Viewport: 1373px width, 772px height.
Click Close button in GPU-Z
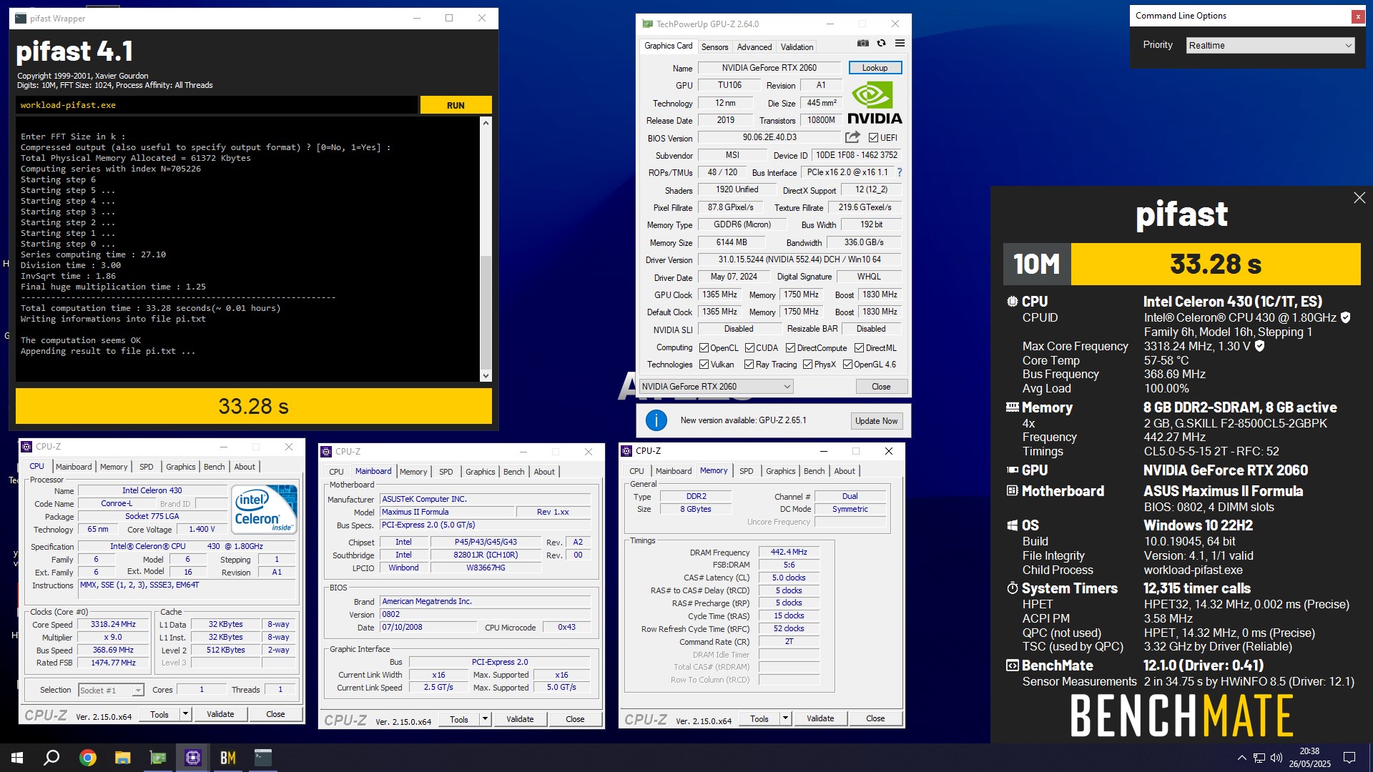pos(881,387)
